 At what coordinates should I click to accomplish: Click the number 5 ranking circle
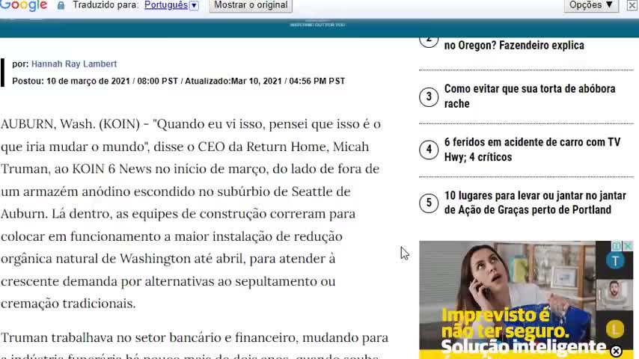pyautogui.click(x=429, y=203)
